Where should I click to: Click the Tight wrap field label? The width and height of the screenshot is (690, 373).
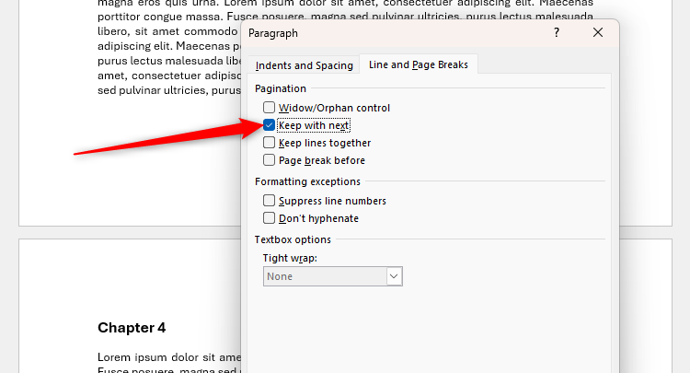point(290,258)
